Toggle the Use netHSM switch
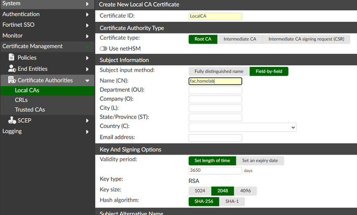 [x=103, y=48]
